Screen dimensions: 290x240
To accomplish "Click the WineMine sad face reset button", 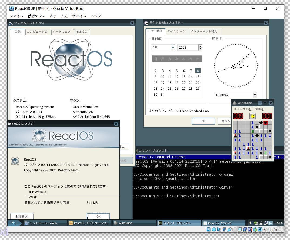I will pyautogui.click(x=252, y=116).
